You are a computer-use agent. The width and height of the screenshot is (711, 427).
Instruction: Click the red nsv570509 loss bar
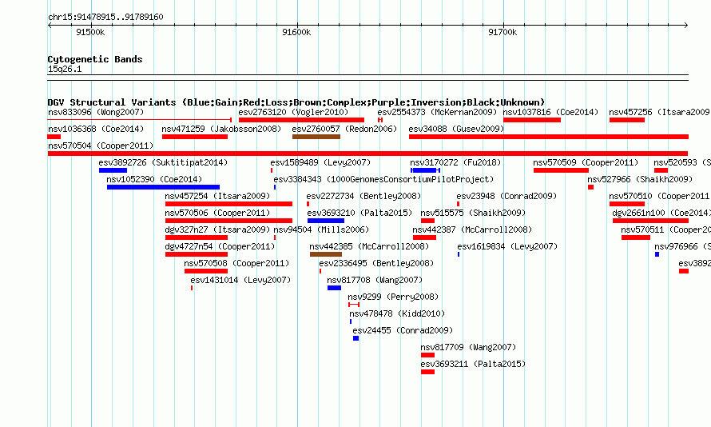pyautogui.click(x=561, y=170)
